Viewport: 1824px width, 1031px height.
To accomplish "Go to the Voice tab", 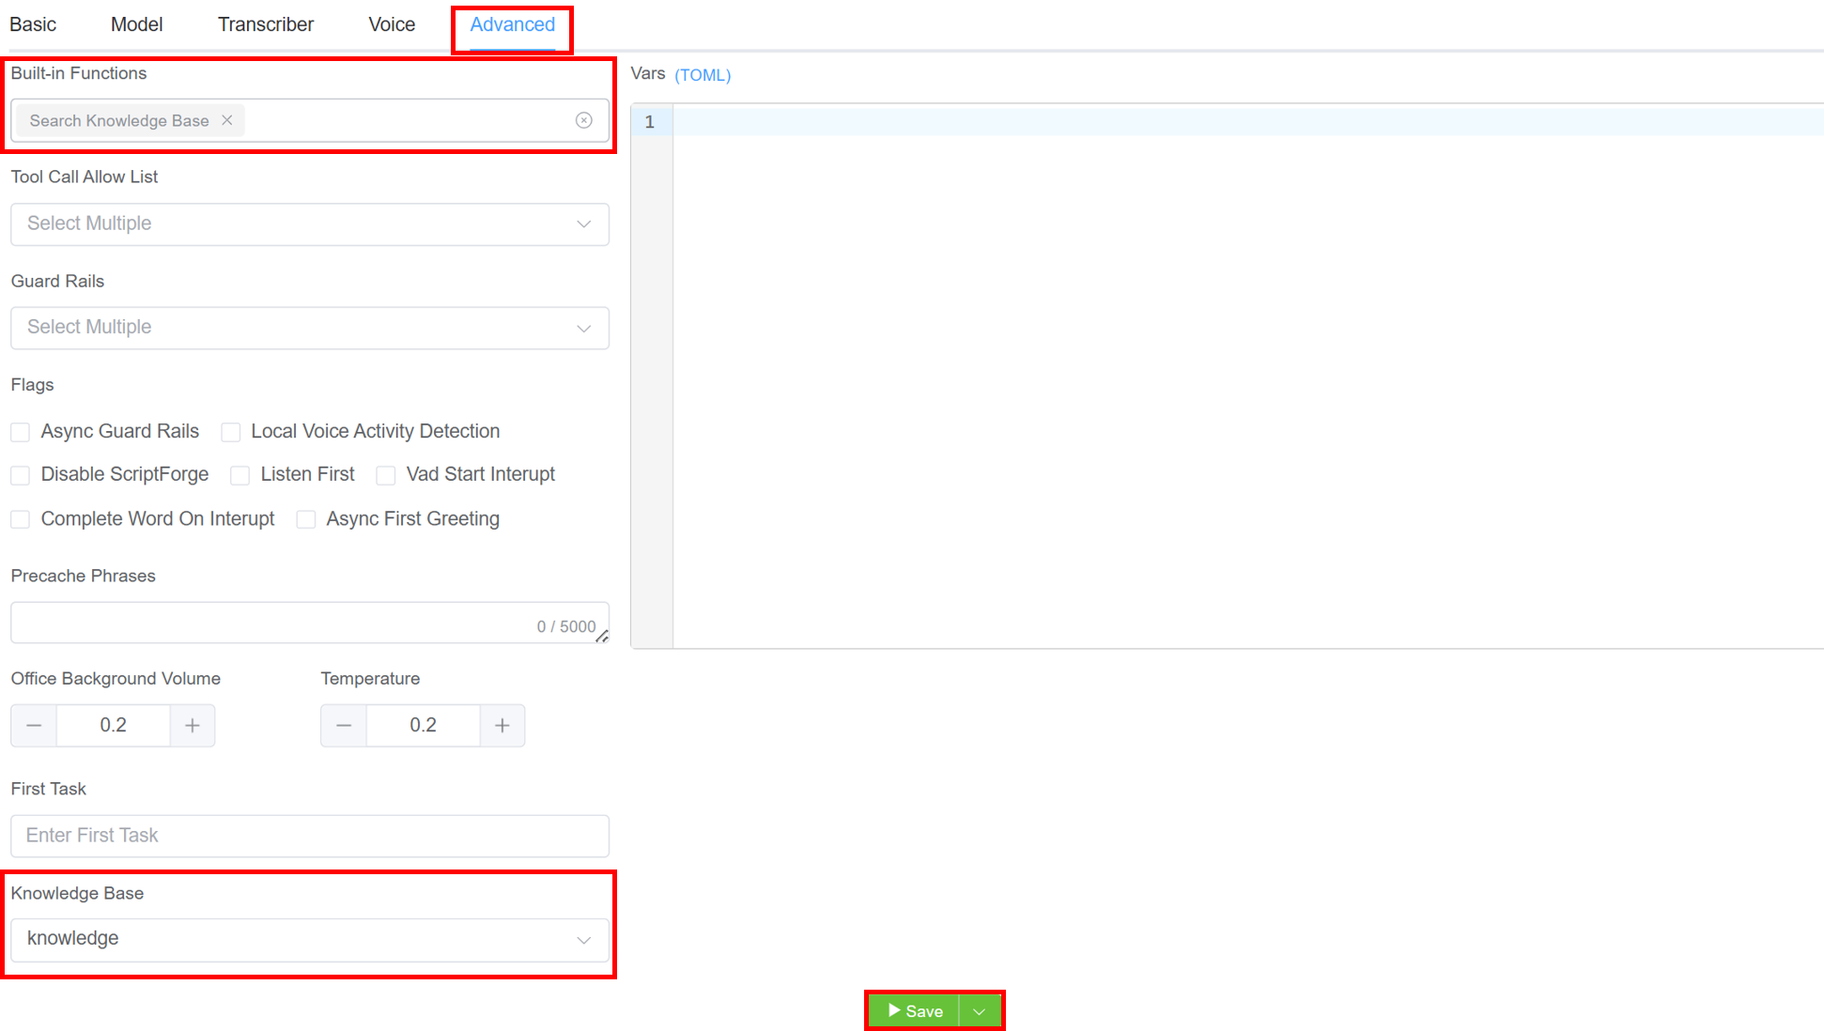I will (392, 24).
